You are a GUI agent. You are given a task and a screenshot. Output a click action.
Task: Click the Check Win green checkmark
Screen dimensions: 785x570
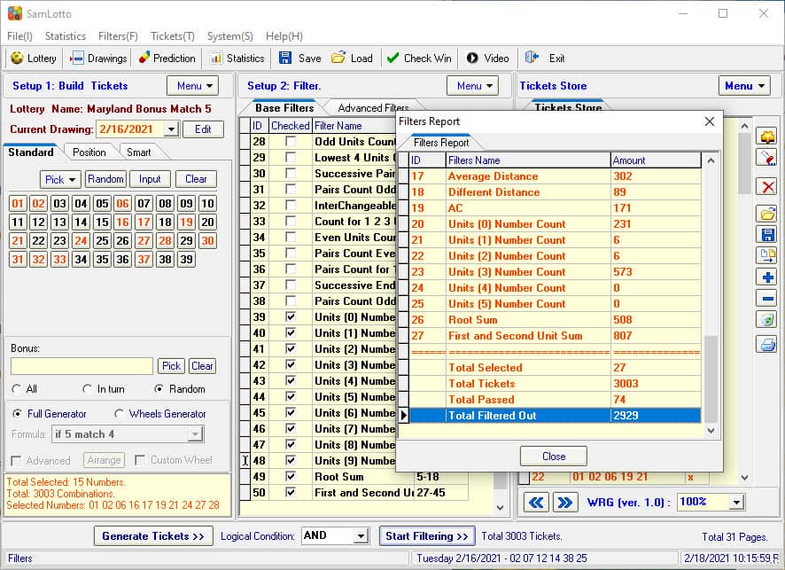point(393,59)
